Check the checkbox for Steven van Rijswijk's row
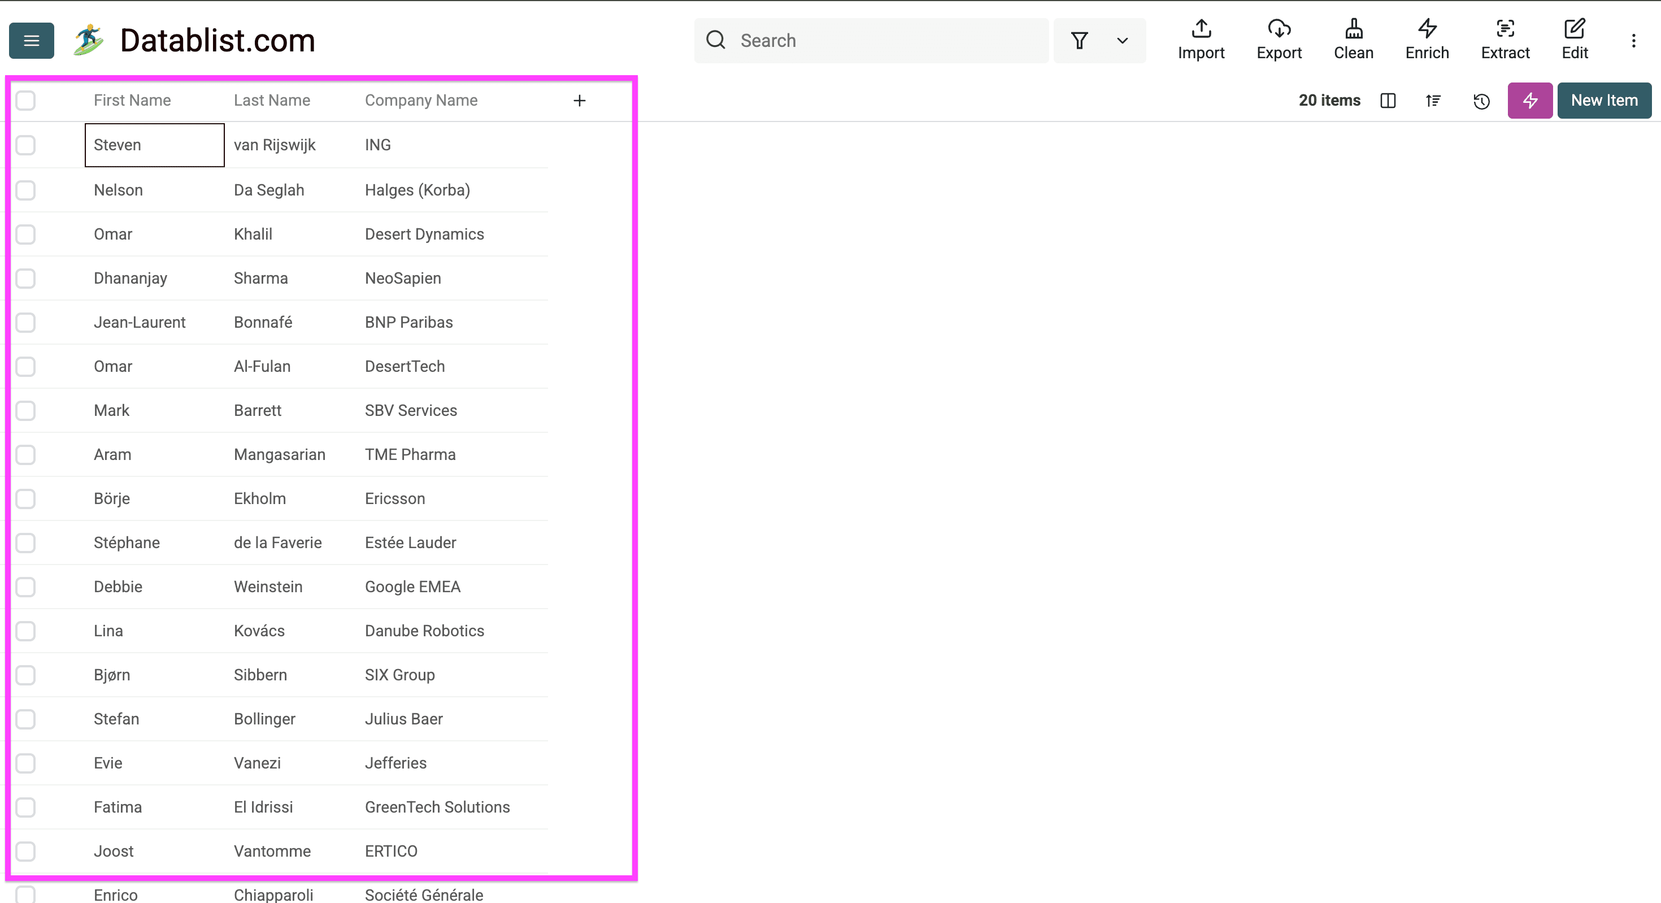Viewport: 1661px width, 903px height. point(25,145)
